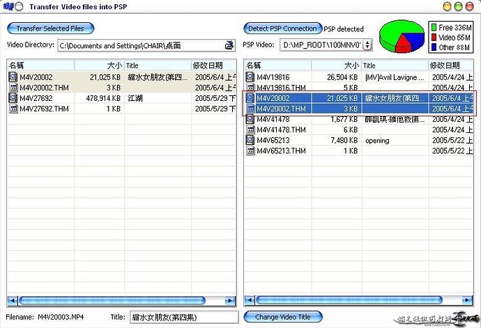Click the browse folder icon beside Video Directory

(229, 45)
